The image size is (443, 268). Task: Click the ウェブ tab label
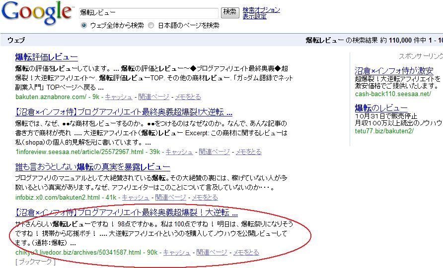pos(16,40)
